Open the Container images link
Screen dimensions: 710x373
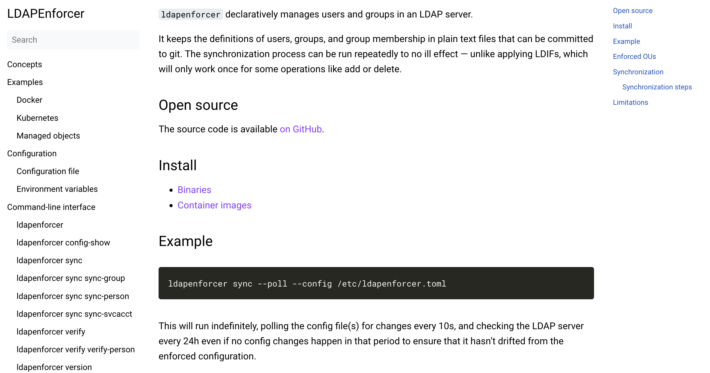[214, 205]
